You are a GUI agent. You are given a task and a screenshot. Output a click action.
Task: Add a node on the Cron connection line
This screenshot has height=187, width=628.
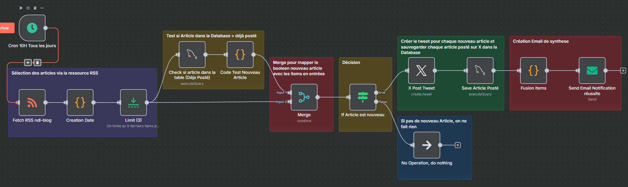pyautogui.click(x=28, y=63)
